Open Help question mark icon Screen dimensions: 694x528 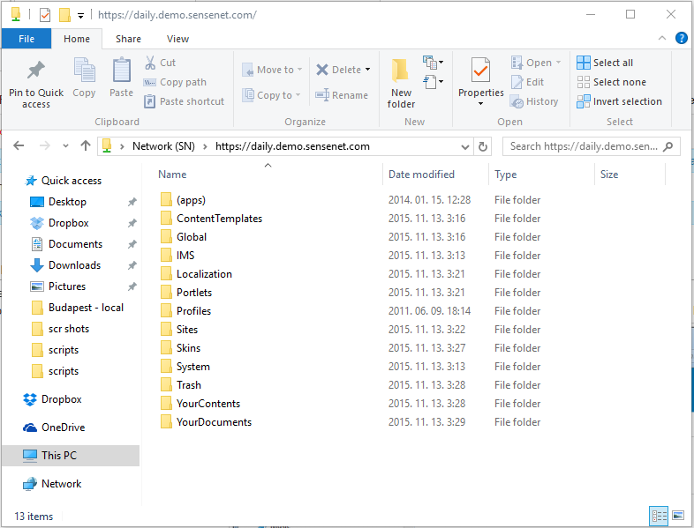pyautogui.click(x=681, y=38)
